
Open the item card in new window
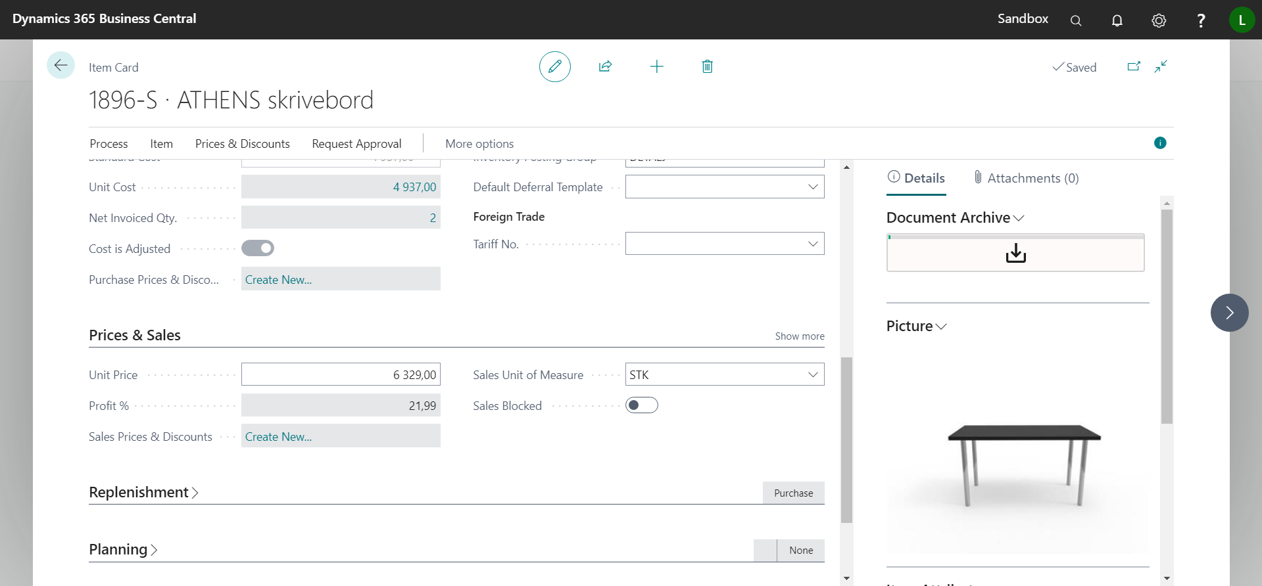1134,66
